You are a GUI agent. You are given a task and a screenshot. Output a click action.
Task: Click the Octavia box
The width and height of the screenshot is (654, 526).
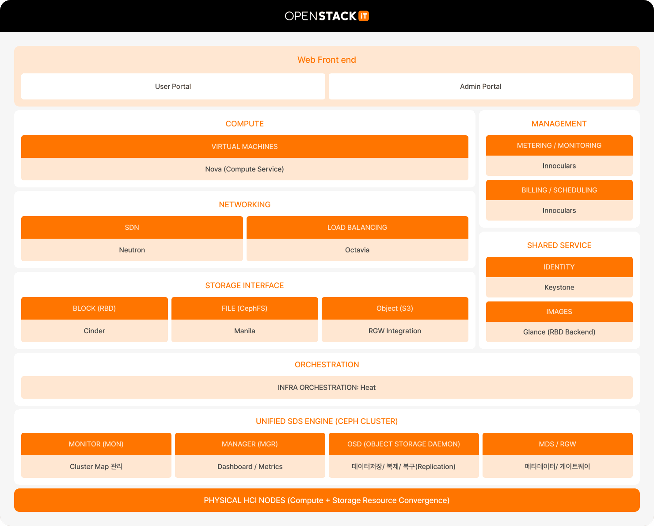click(x=357, y=250)
